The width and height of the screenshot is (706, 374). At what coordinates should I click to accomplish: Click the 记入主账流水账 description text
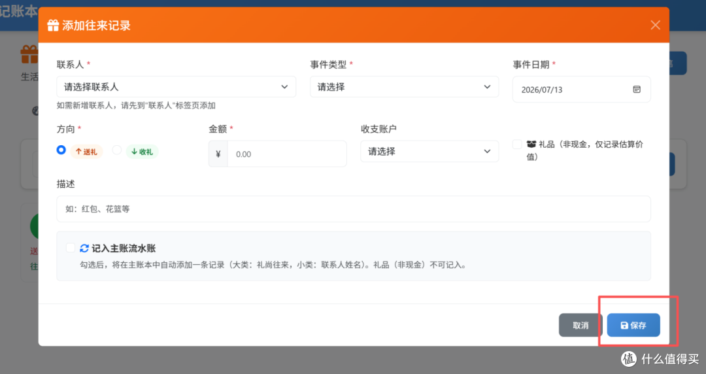point(273,265)
